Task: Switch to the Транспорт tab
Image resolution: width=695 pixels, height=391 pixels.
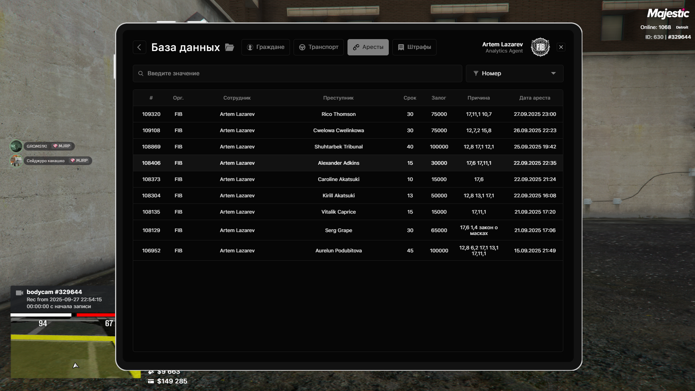Action: pyautogui.click(x=319, y=47)
